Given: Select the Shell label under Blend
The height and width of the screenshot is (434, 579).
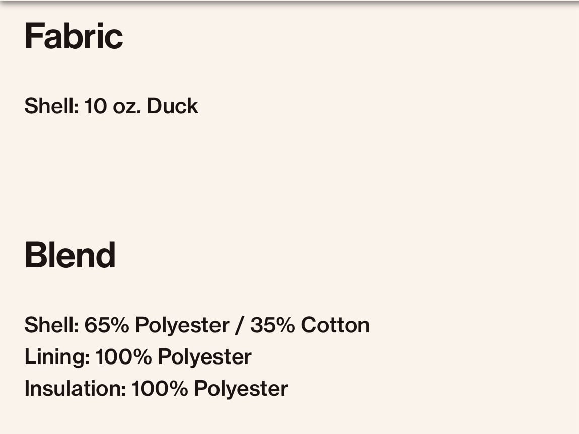Looking at the screenshot, I should 51,325.
